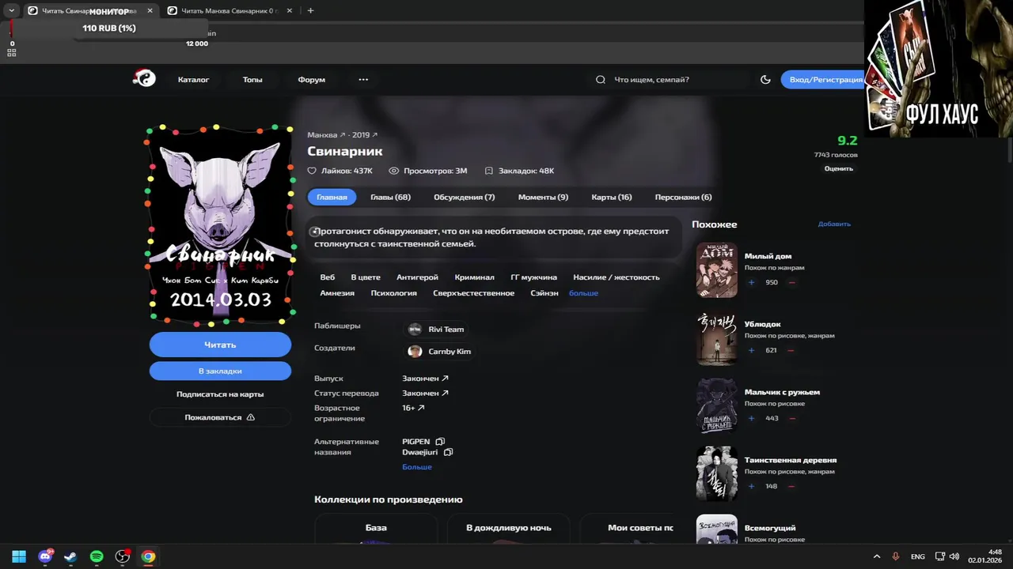Select the Криминал tag
The image size is (1013, 569).
474,277
